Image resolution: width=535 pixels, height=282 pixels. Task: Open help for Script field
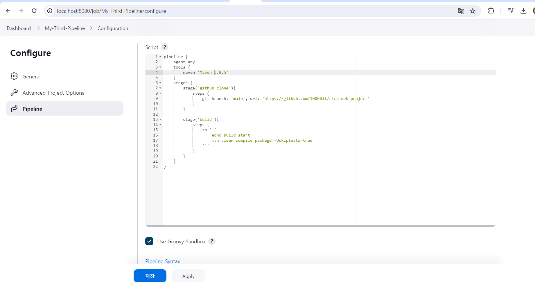[164, 47]
